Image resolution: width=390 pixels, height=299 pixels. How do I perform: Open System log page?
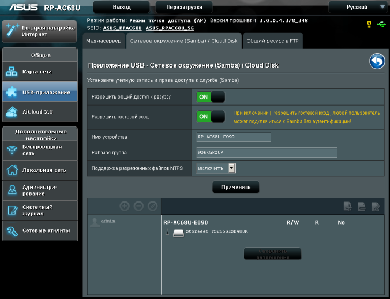[40, 211]
